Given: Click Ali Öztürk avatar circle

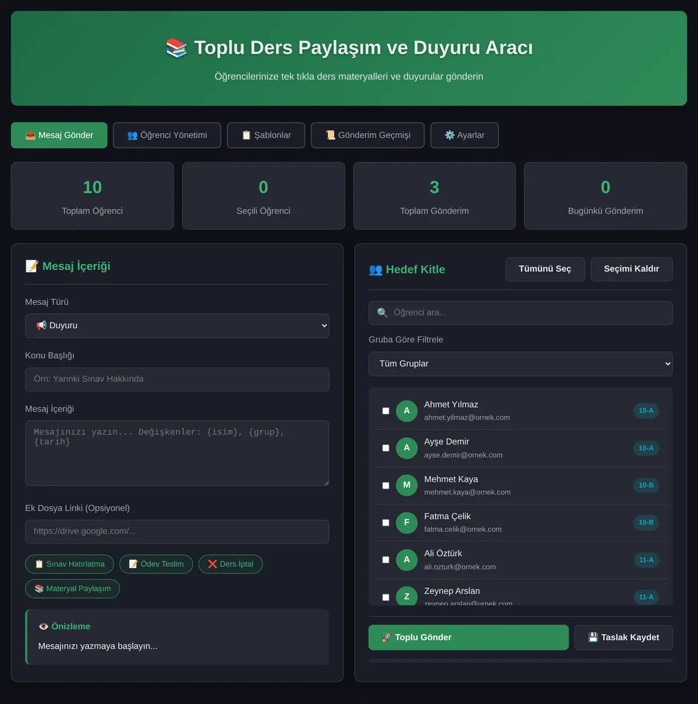Looking at the screenshot, I should pyautogui.click(x=407, y=560).
